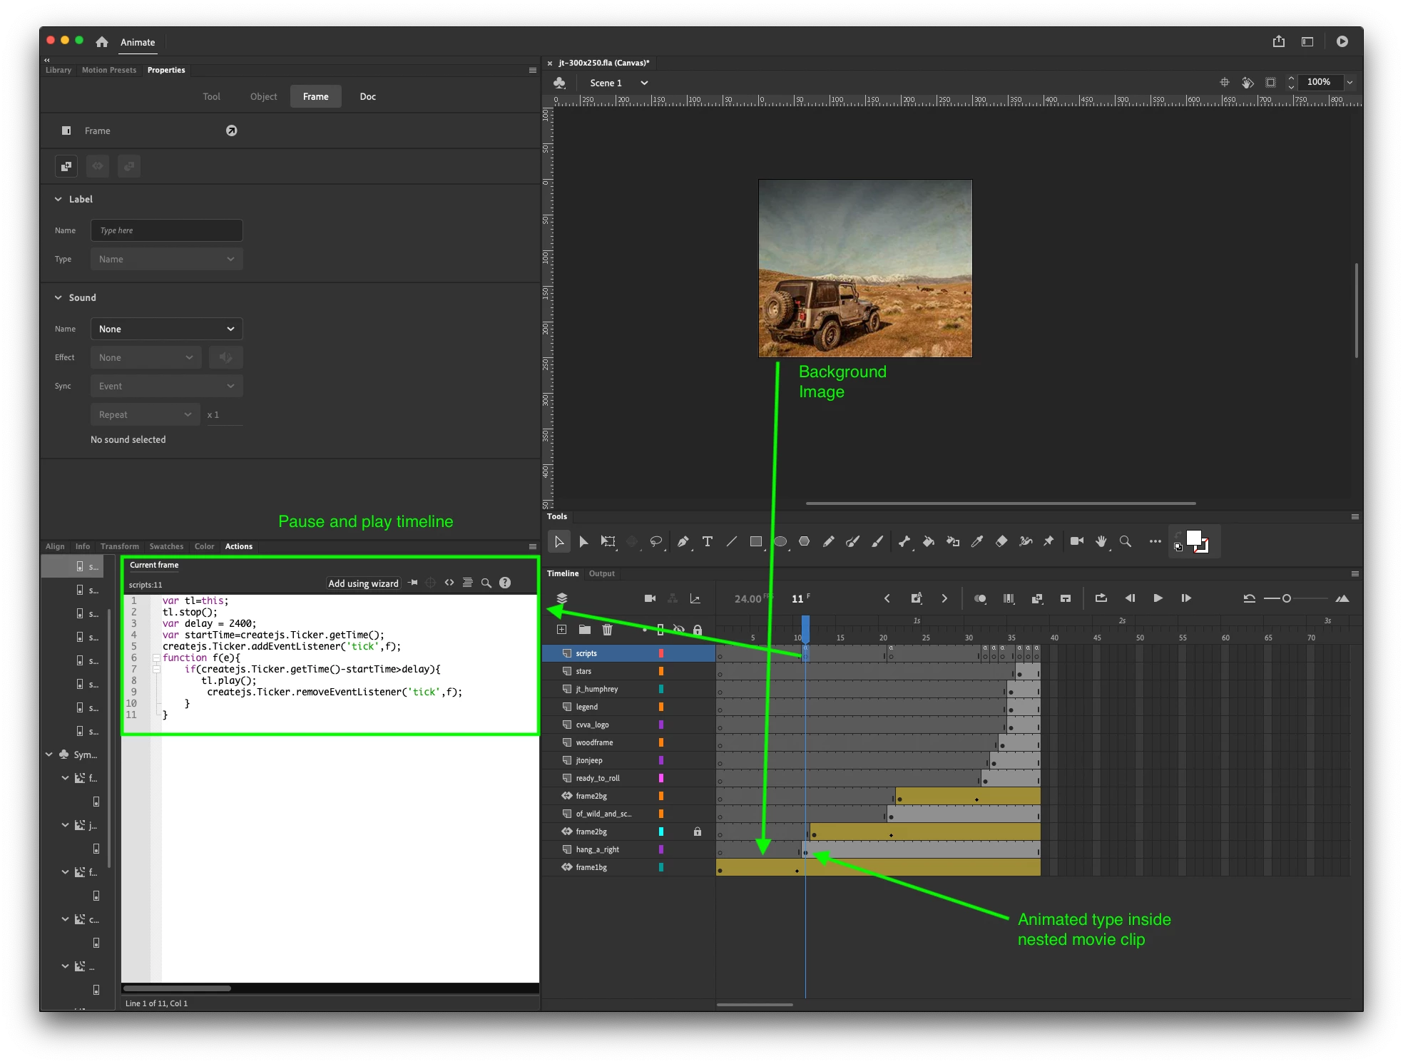This screenshot has height=1064, width=1403.
Task: Click the frame label Name field
Action: click(167, 230)
